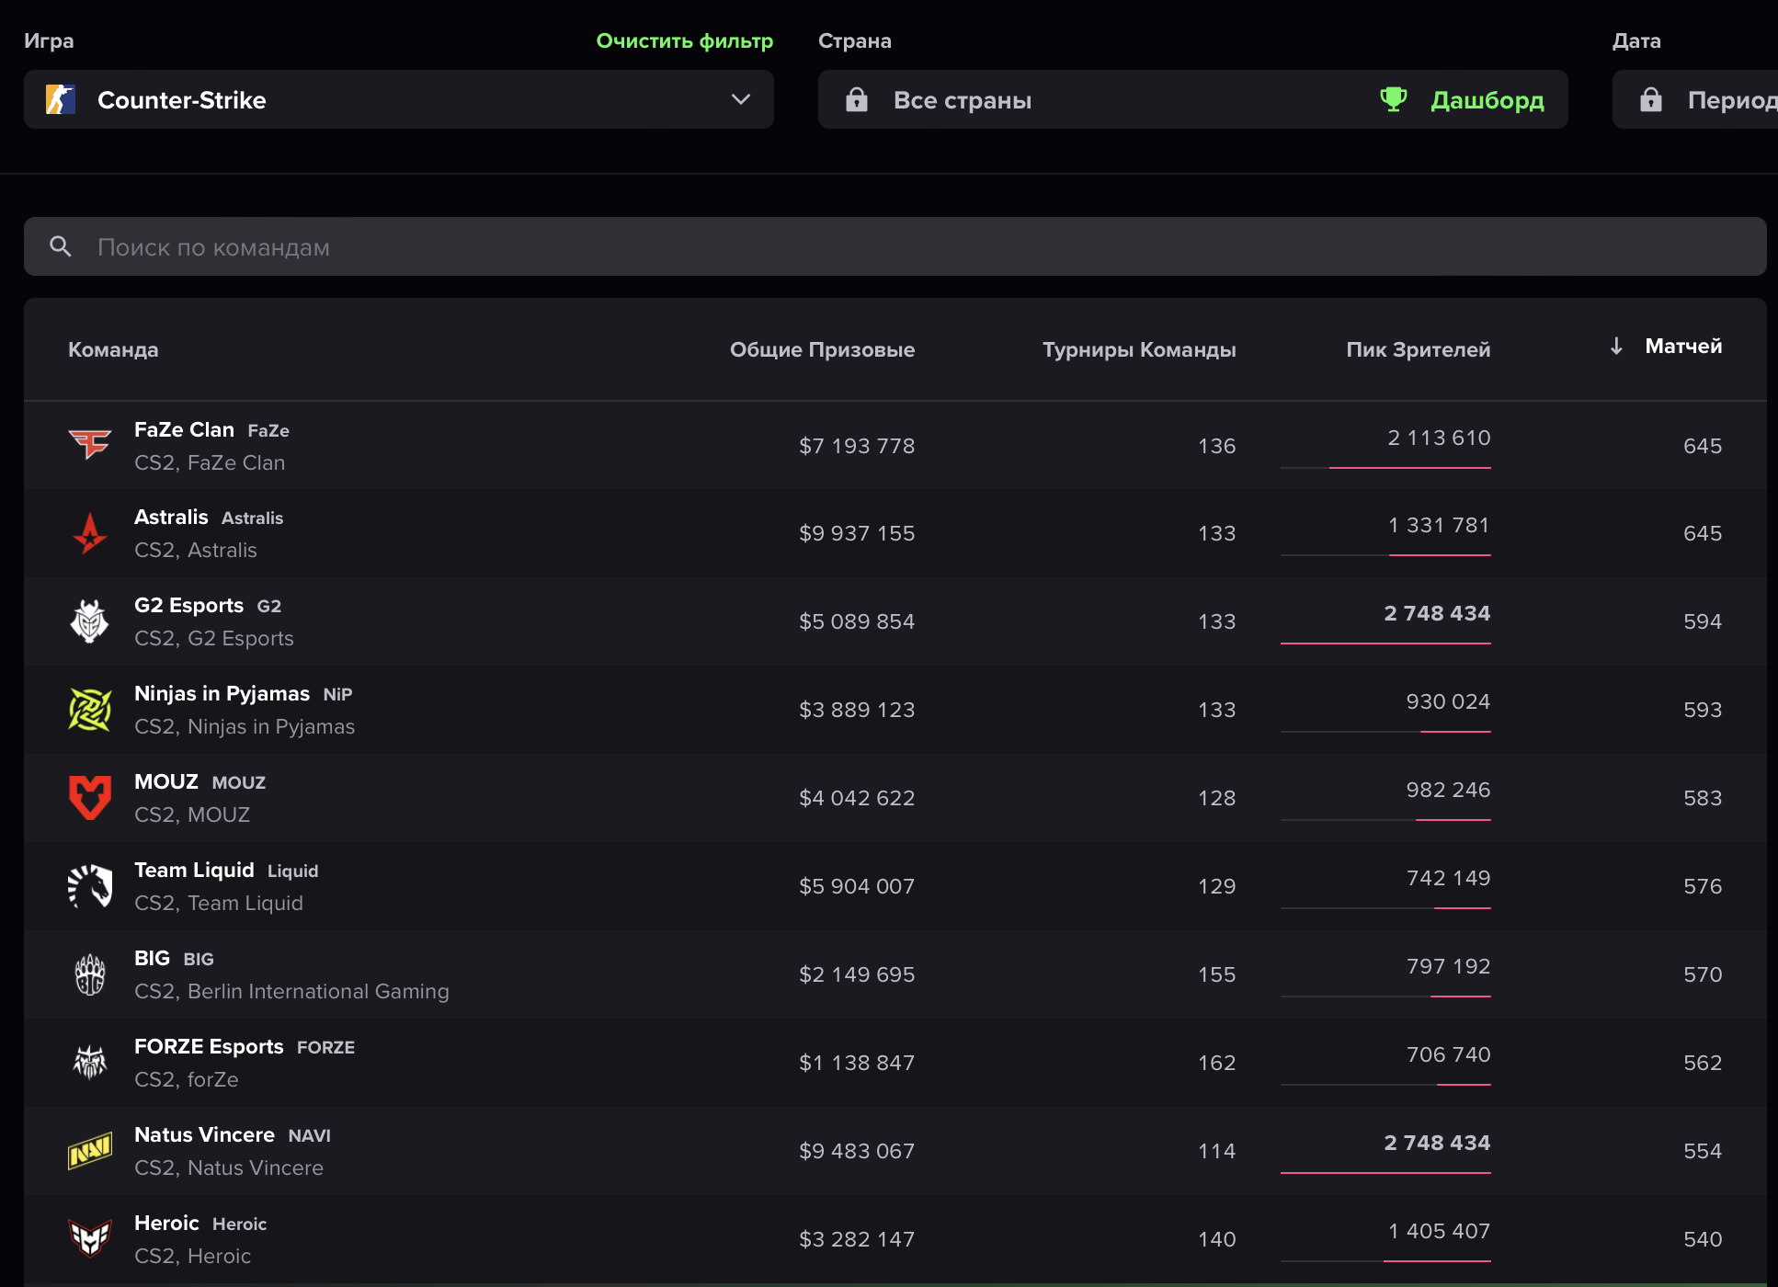Open the Дашборд link
Image resolution: width=1778 pixels, height=1287 pixels.
click(1487, 99)
